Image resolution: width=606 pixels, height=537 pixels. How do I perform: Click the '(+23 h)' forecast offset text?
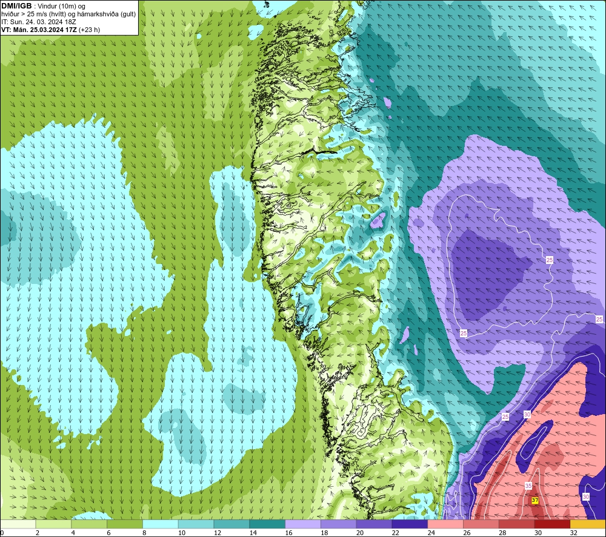point(89,30)
